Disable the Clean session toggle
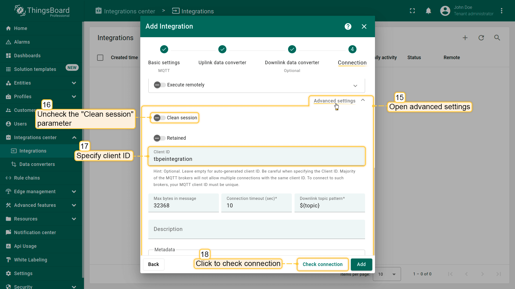This screenshot has width=515, height=289. (159, 118)
